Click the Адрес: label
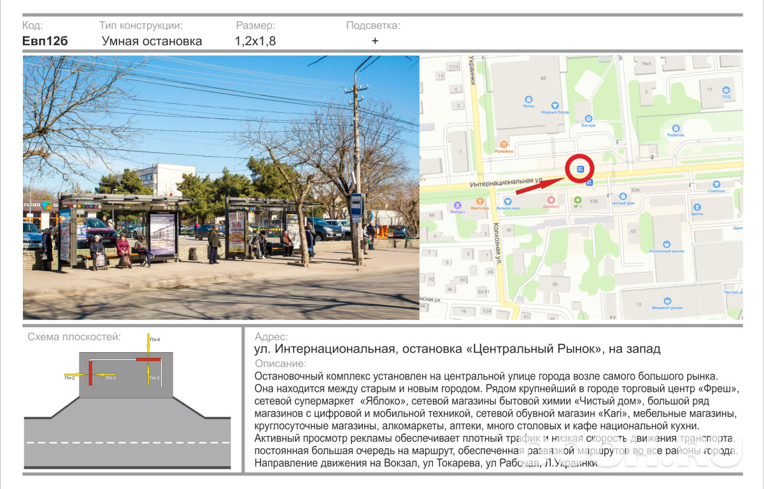Image resolution: width=764 pixels, height=489 pixels. pos(271,337)
